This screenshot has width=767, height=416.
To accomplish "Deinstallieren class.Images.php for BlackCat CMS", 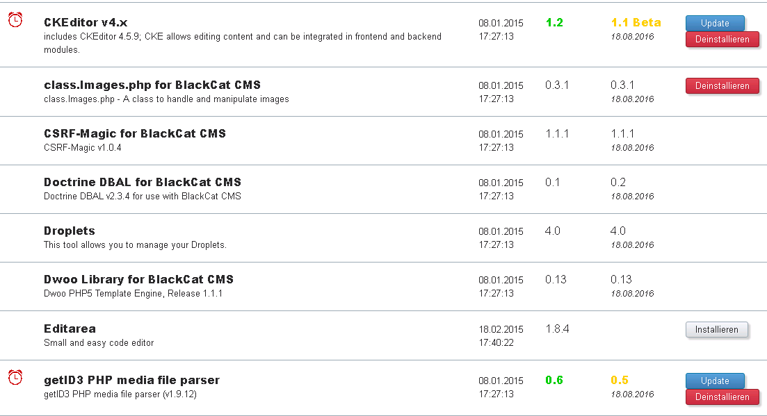I will pos(722,85).
